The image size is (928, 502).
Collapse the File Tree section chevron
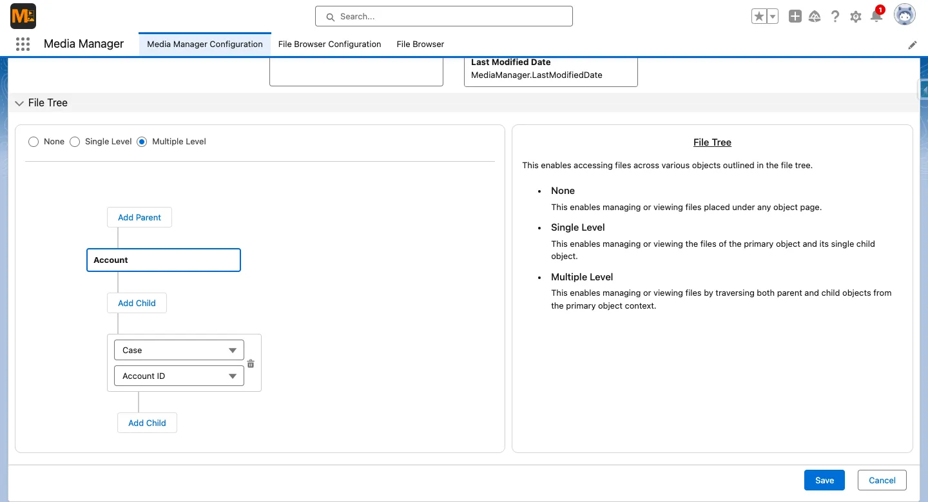[19, 102]
